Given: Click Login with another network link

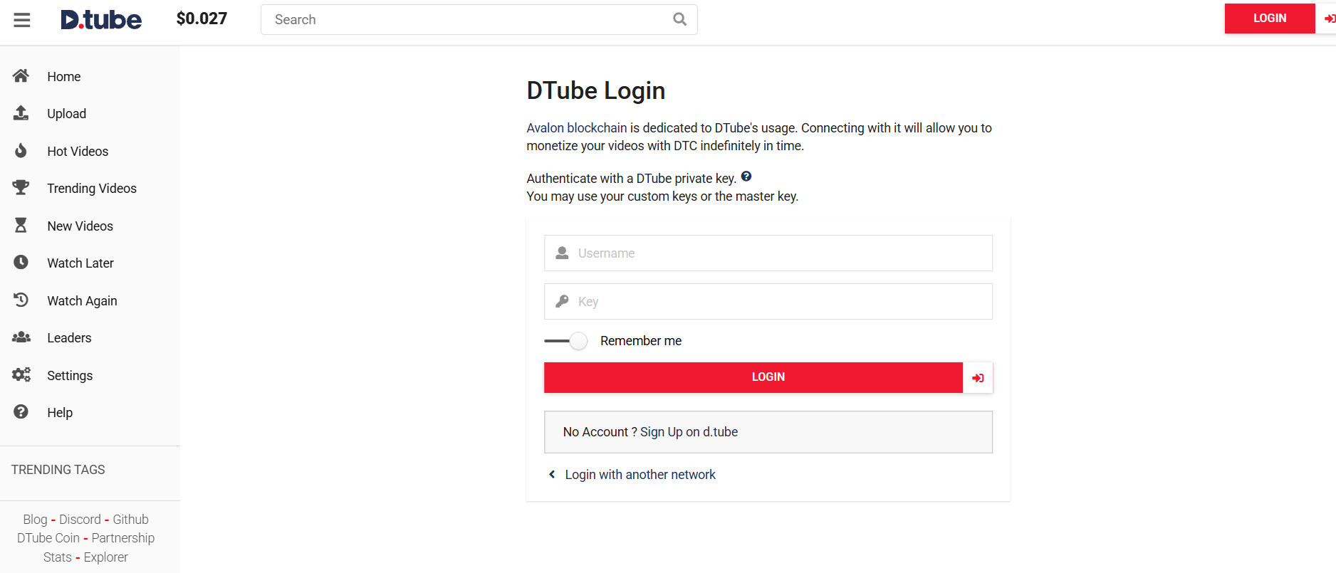Looking at the screenshot, I should tap(640, 475).
